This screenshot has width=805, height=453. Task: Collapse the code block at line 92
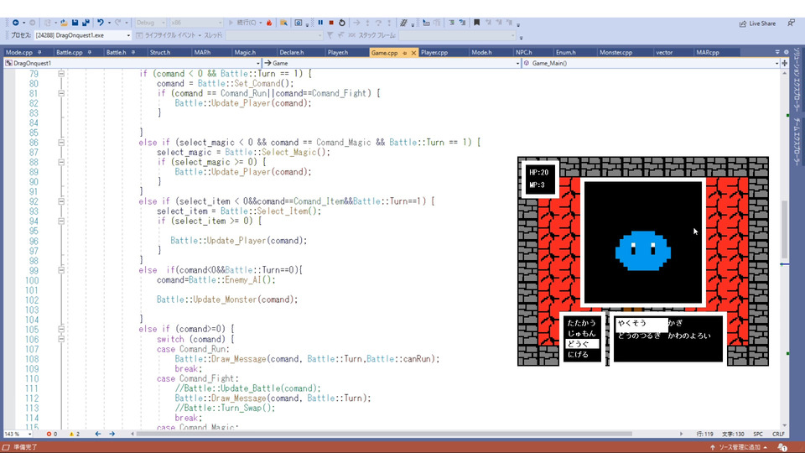[61, 201]
